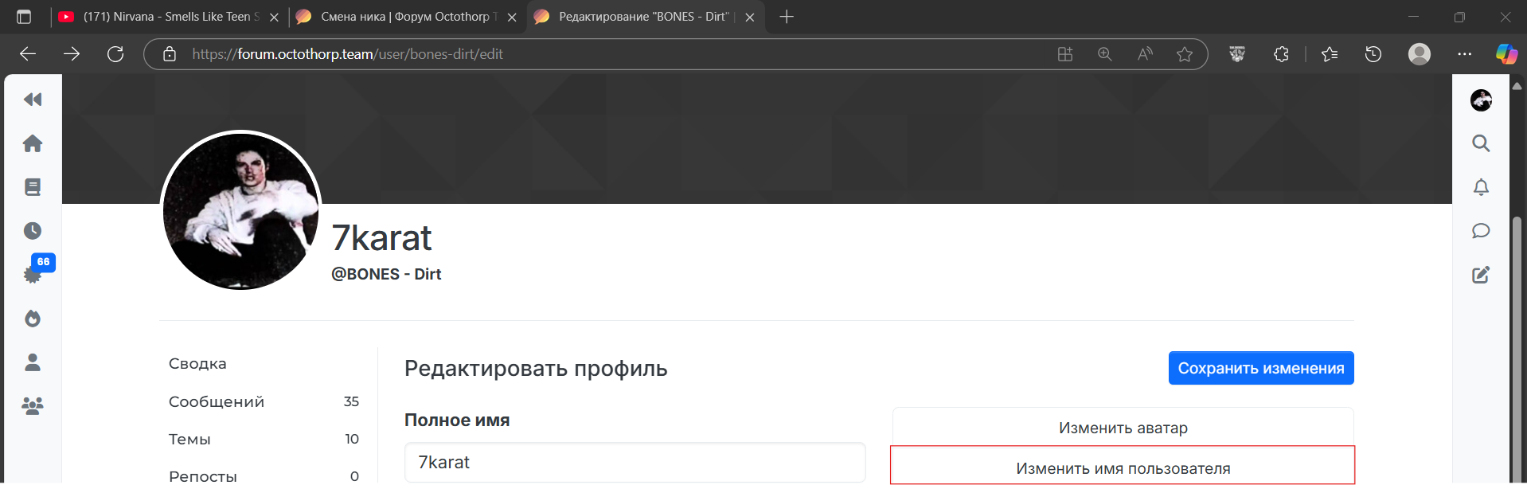Click the profile avatar picture
The width and height of the screenshot is (1527, 485).
click(241, 210)
